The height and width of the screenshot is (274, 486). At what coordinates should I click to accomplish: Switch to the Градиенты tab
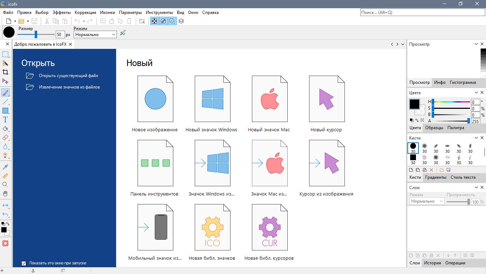click(436, 177)
